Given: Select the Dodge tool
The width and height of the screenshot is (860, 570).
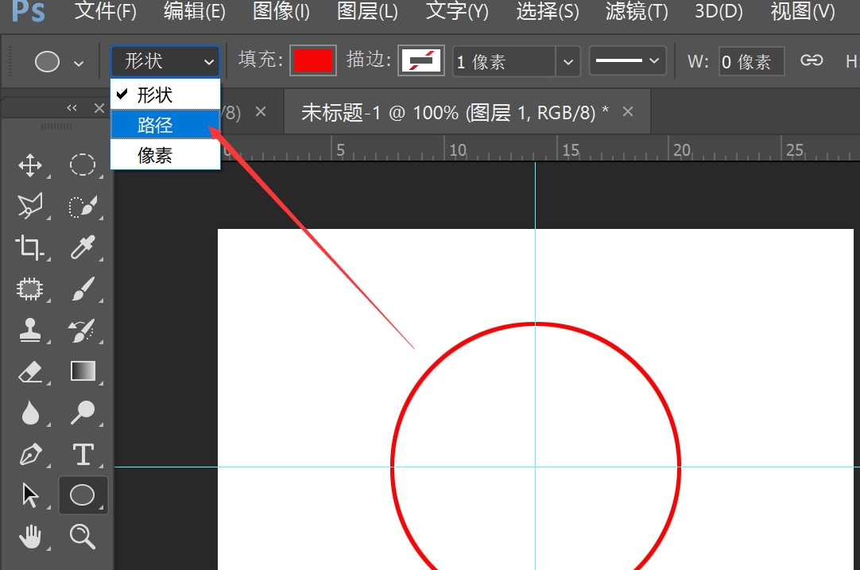Looking at the screenshot, I should pos(83,413).
